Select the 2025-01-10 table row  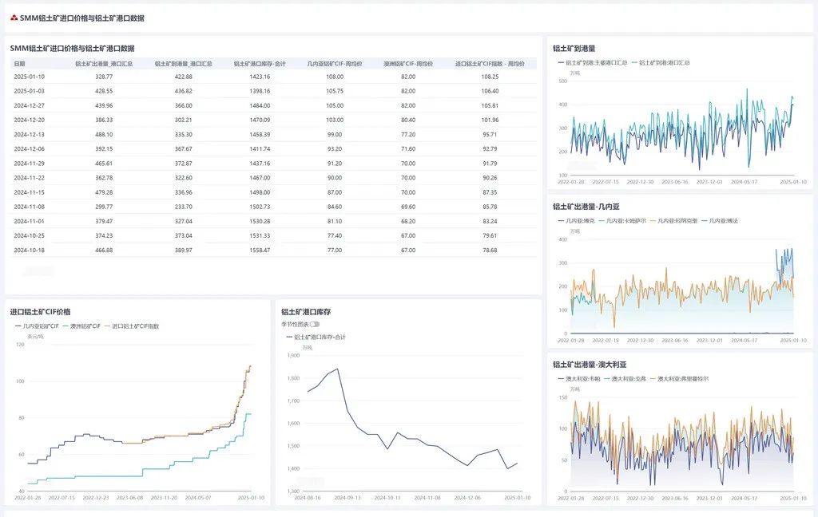pos(272,77)
